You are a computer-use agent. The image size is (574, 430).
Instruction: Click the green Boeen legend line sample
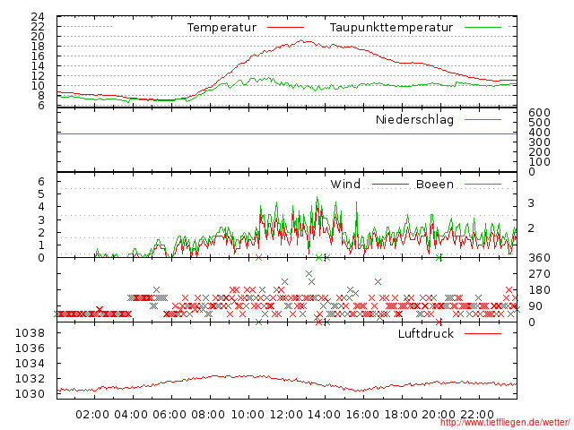483,185
